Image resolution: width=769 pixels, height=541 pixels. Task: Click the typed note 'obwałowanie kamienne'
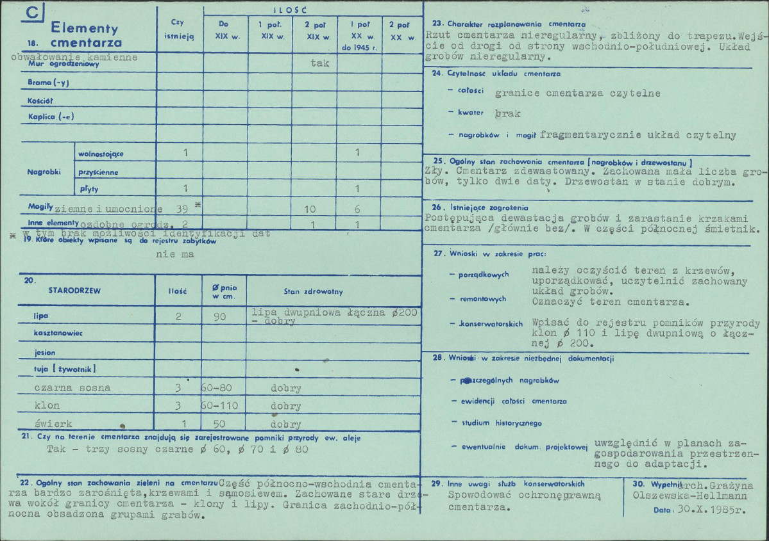pyautogui.click(x=74, y=57)
